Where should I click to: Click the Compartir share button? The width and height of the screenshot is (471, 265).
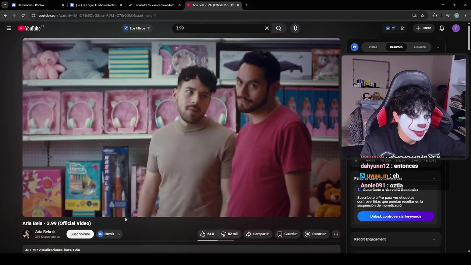tap(257, 234)
